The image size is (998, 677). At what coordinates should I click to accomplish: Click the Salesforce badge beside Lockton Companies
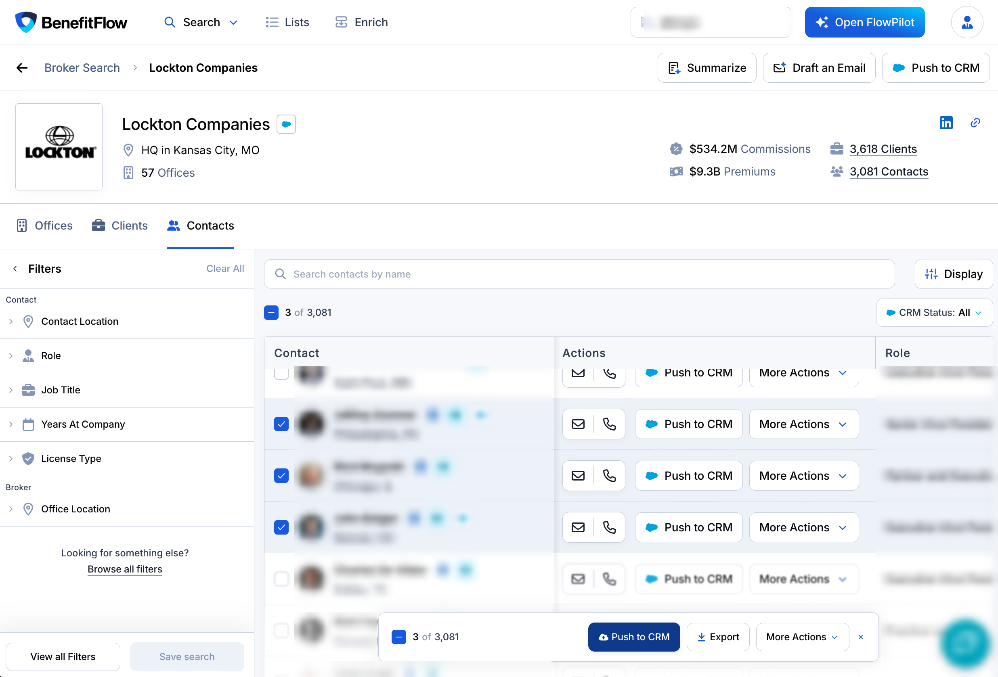[286, 124]
